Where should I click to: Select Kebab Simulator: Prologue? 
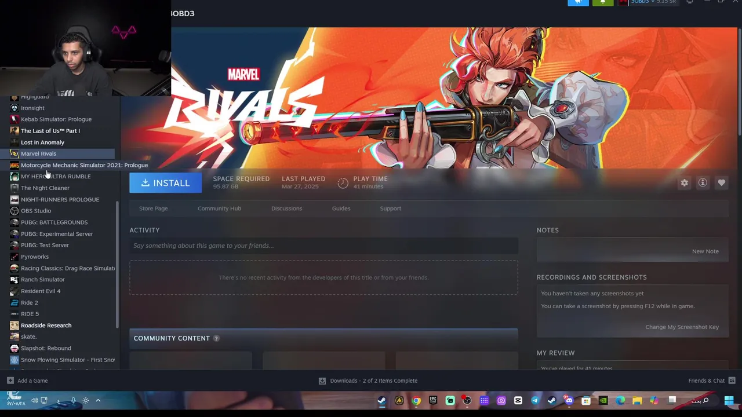click(56, 119)
